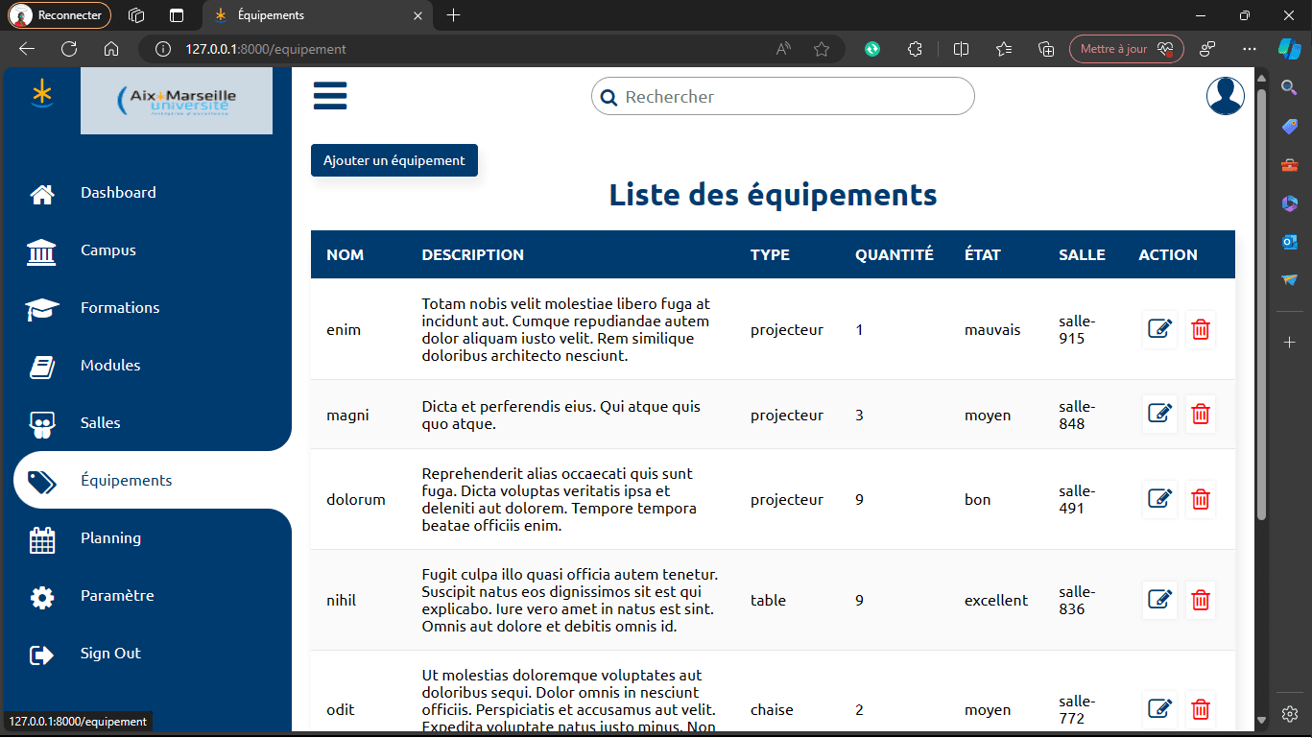Edit the odit chaise row
The image size is (1312, 738).
tap(1159, 709)
